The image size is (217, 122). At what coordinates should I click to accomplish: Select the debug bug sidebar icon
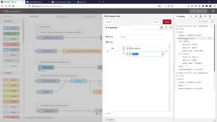coord(201,16)
